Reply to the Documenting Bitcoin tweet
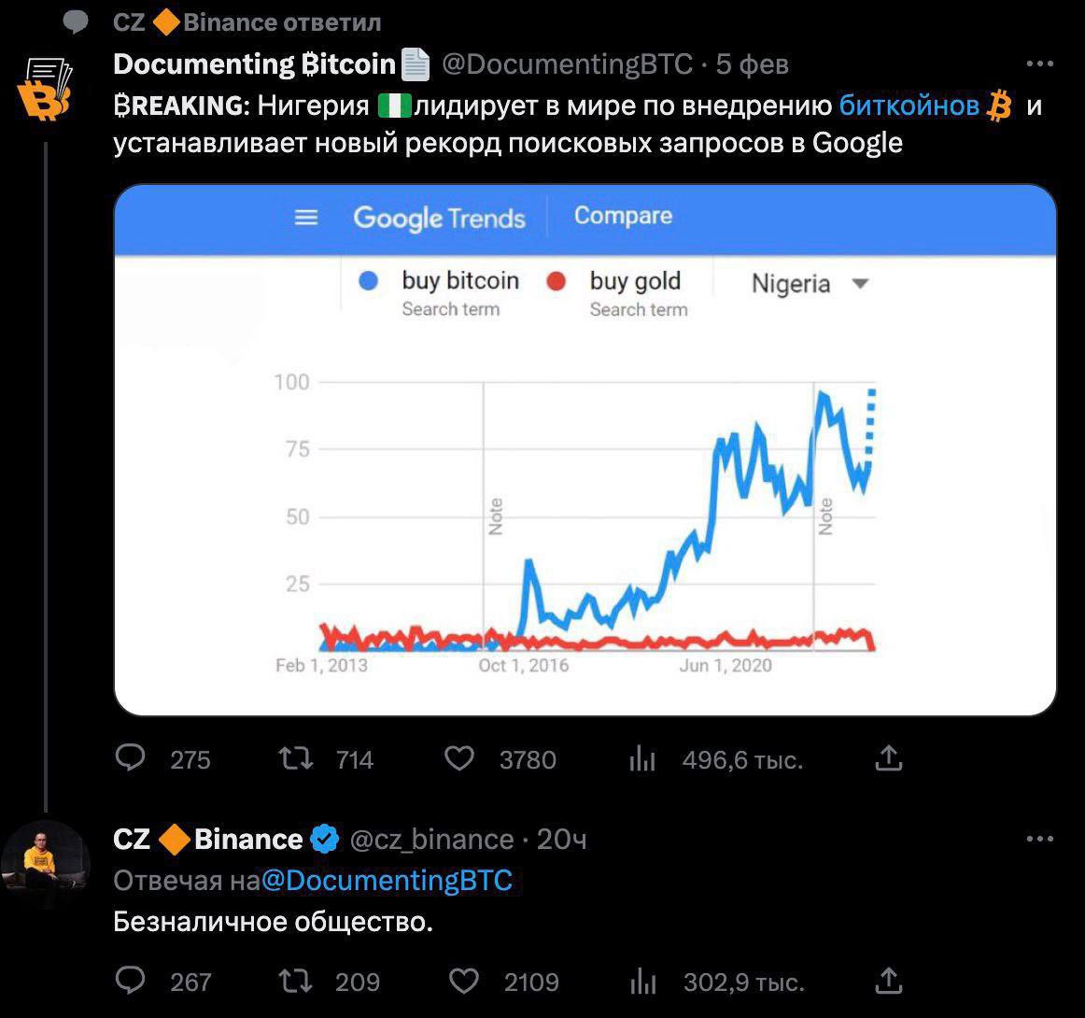Image resolution: width=1085 pixels, height=1018 pixels. [x=131, y=757]
